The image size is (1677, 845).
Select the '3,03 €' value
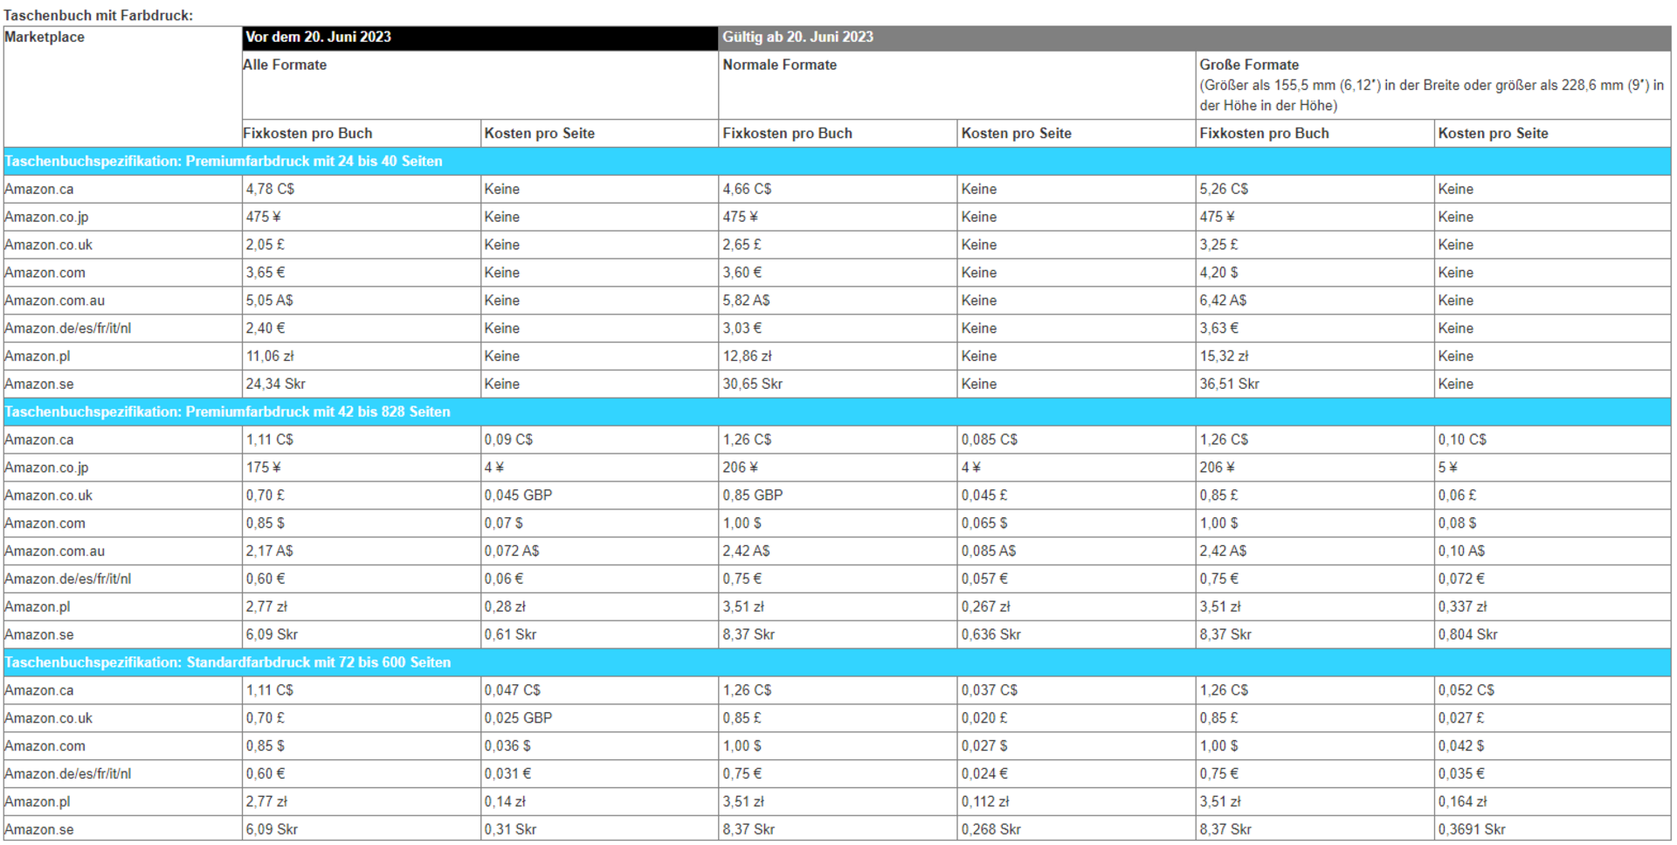(x=742, y=329)
